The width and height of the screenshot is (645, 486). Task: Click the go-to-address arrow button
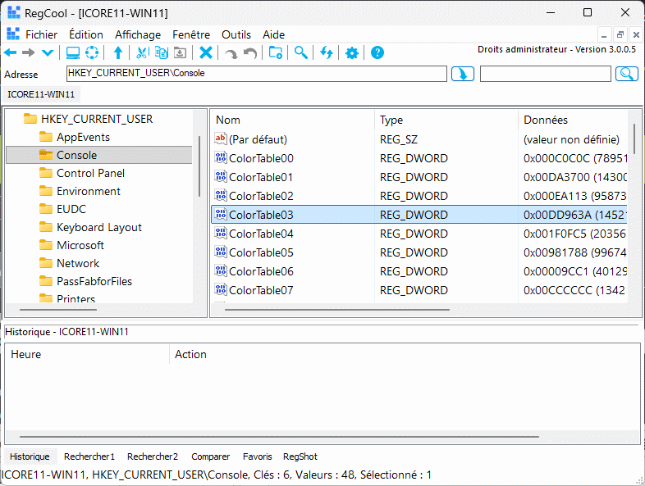(x=463, y=74)
